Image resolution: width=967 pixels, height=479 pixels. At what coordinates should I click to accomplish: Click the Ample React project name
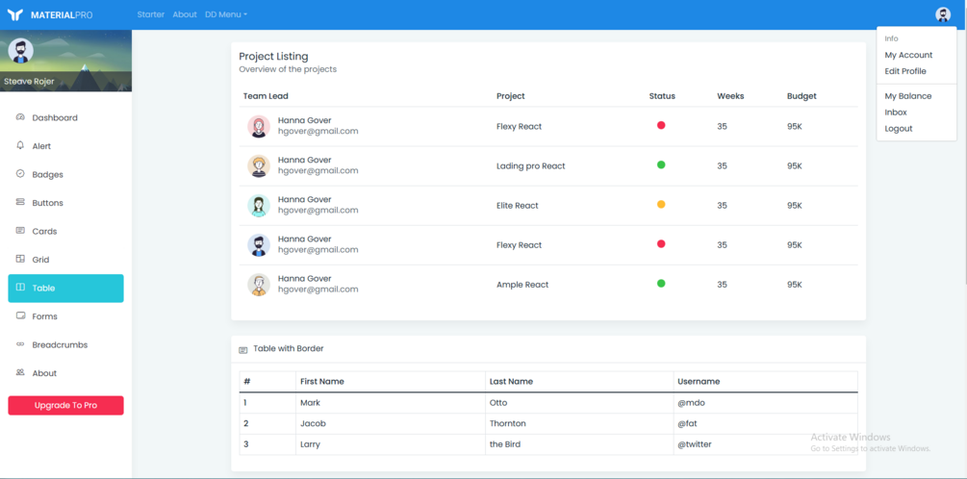tap(522, 284)
